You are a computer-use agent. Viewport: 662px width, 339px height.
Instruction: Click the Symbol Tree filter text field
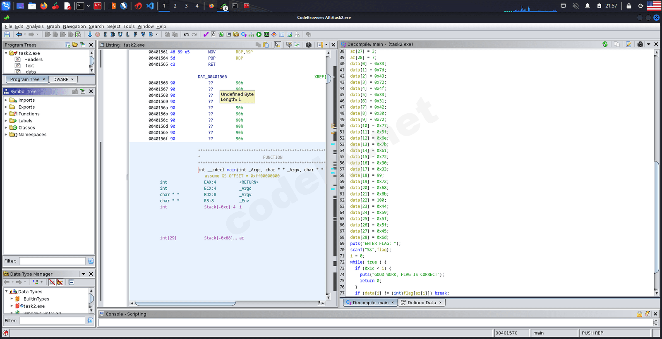[52, 261]
